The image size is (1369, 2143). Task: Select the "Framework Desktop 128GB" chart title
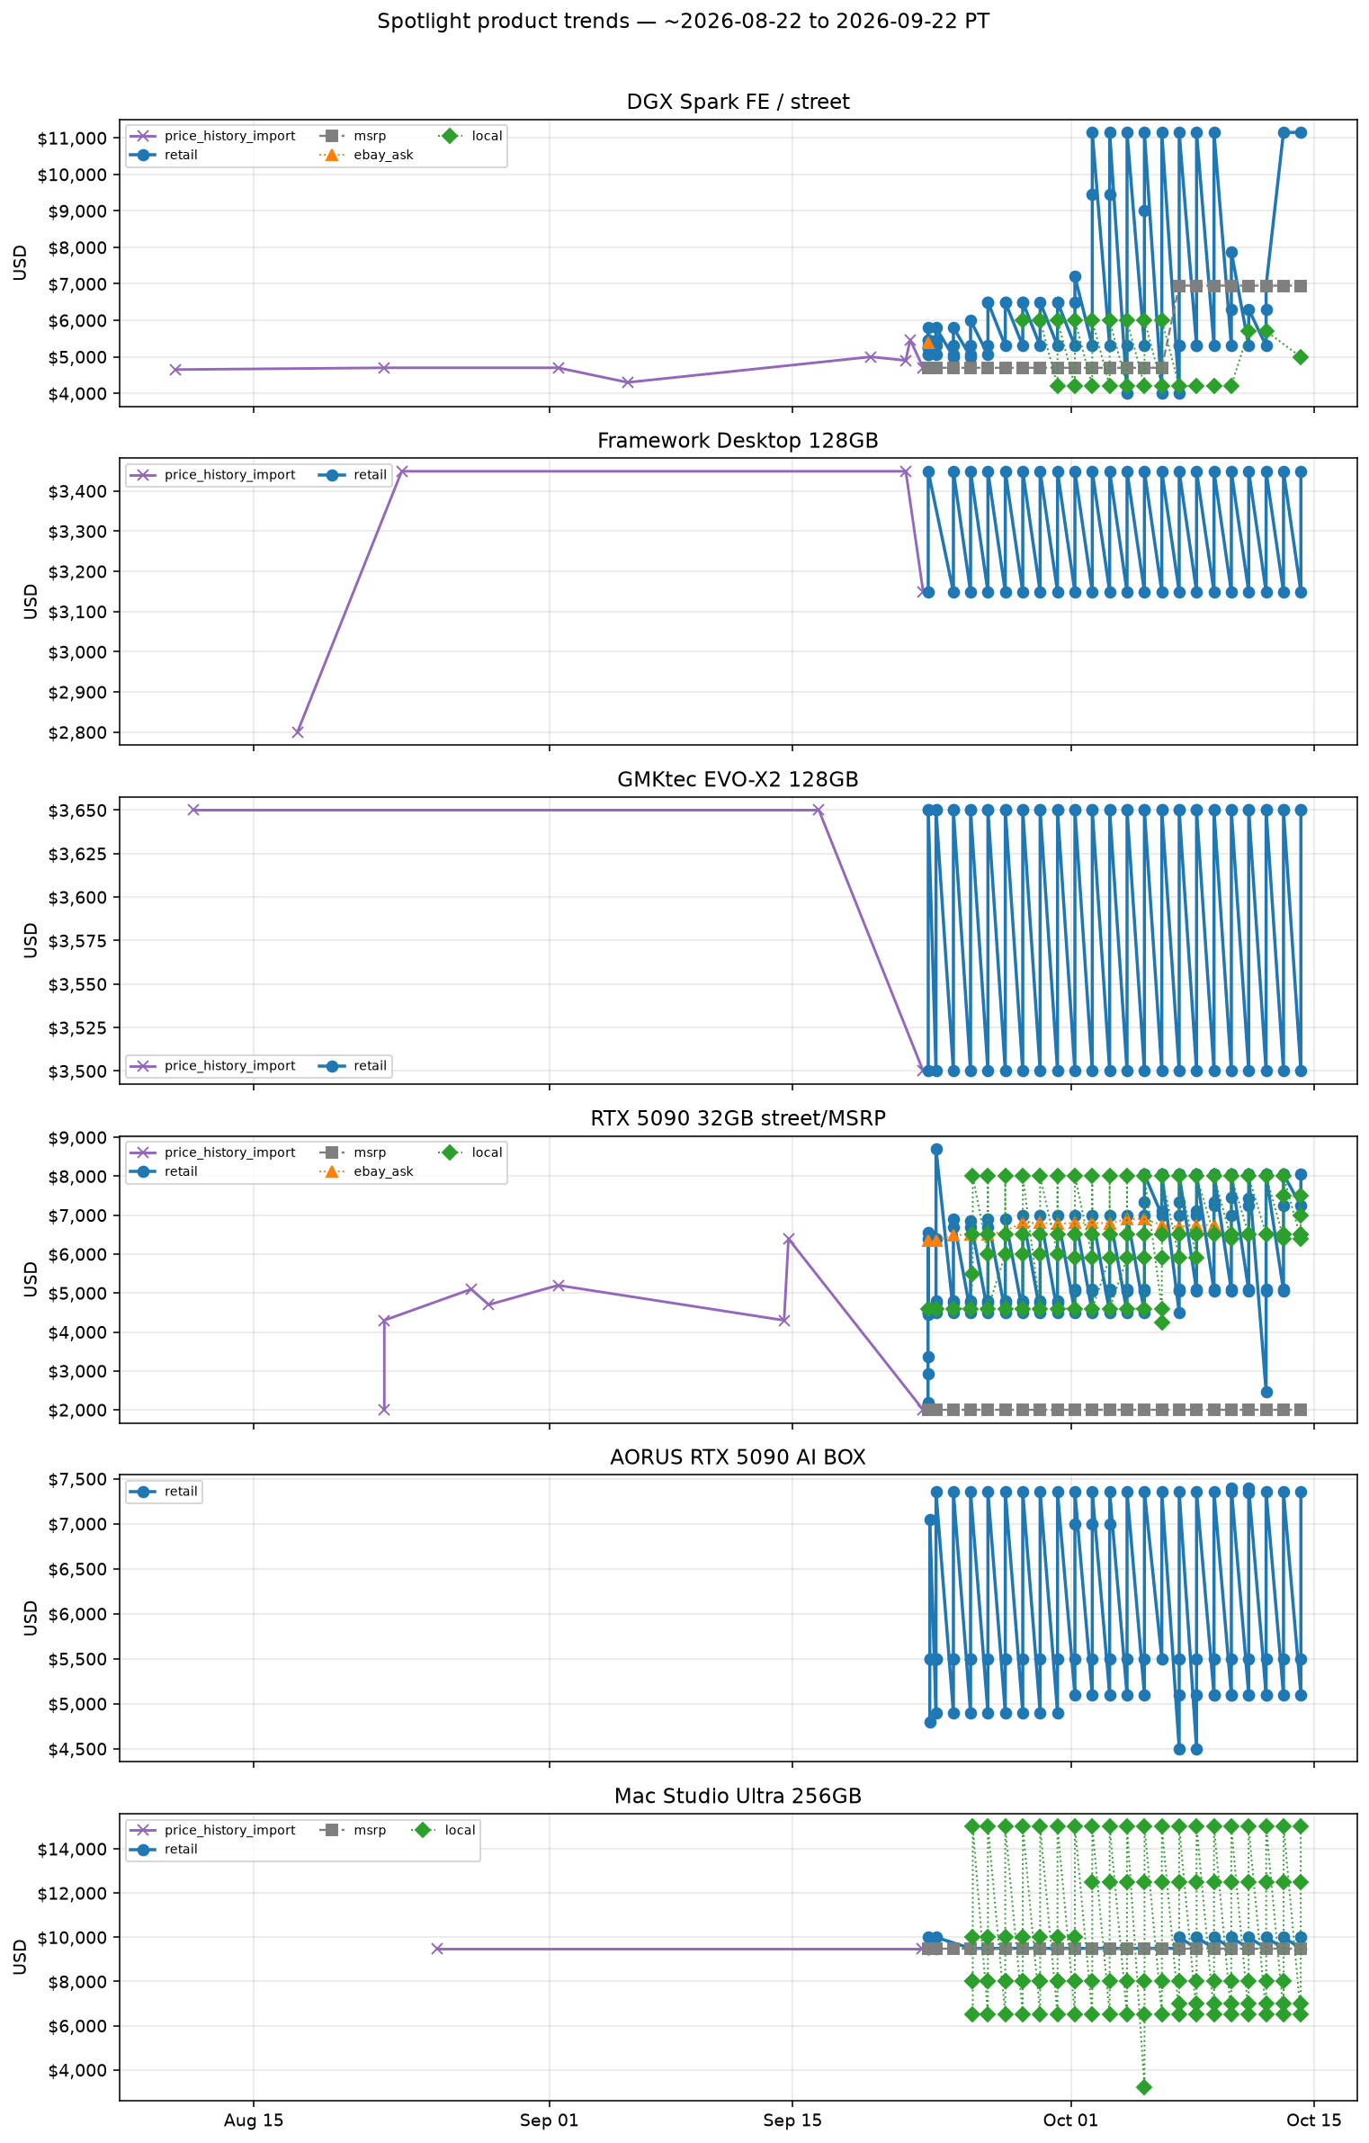pos(738,441)
